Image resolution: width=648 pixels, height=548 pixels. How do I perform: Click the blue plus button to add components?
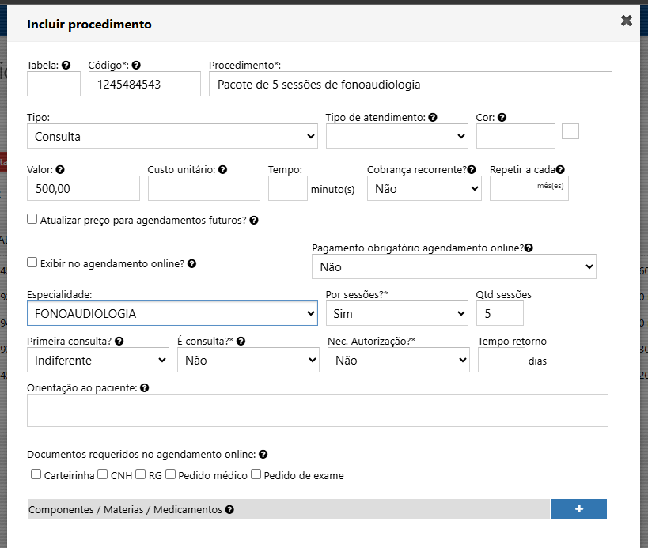pos(579,509)
